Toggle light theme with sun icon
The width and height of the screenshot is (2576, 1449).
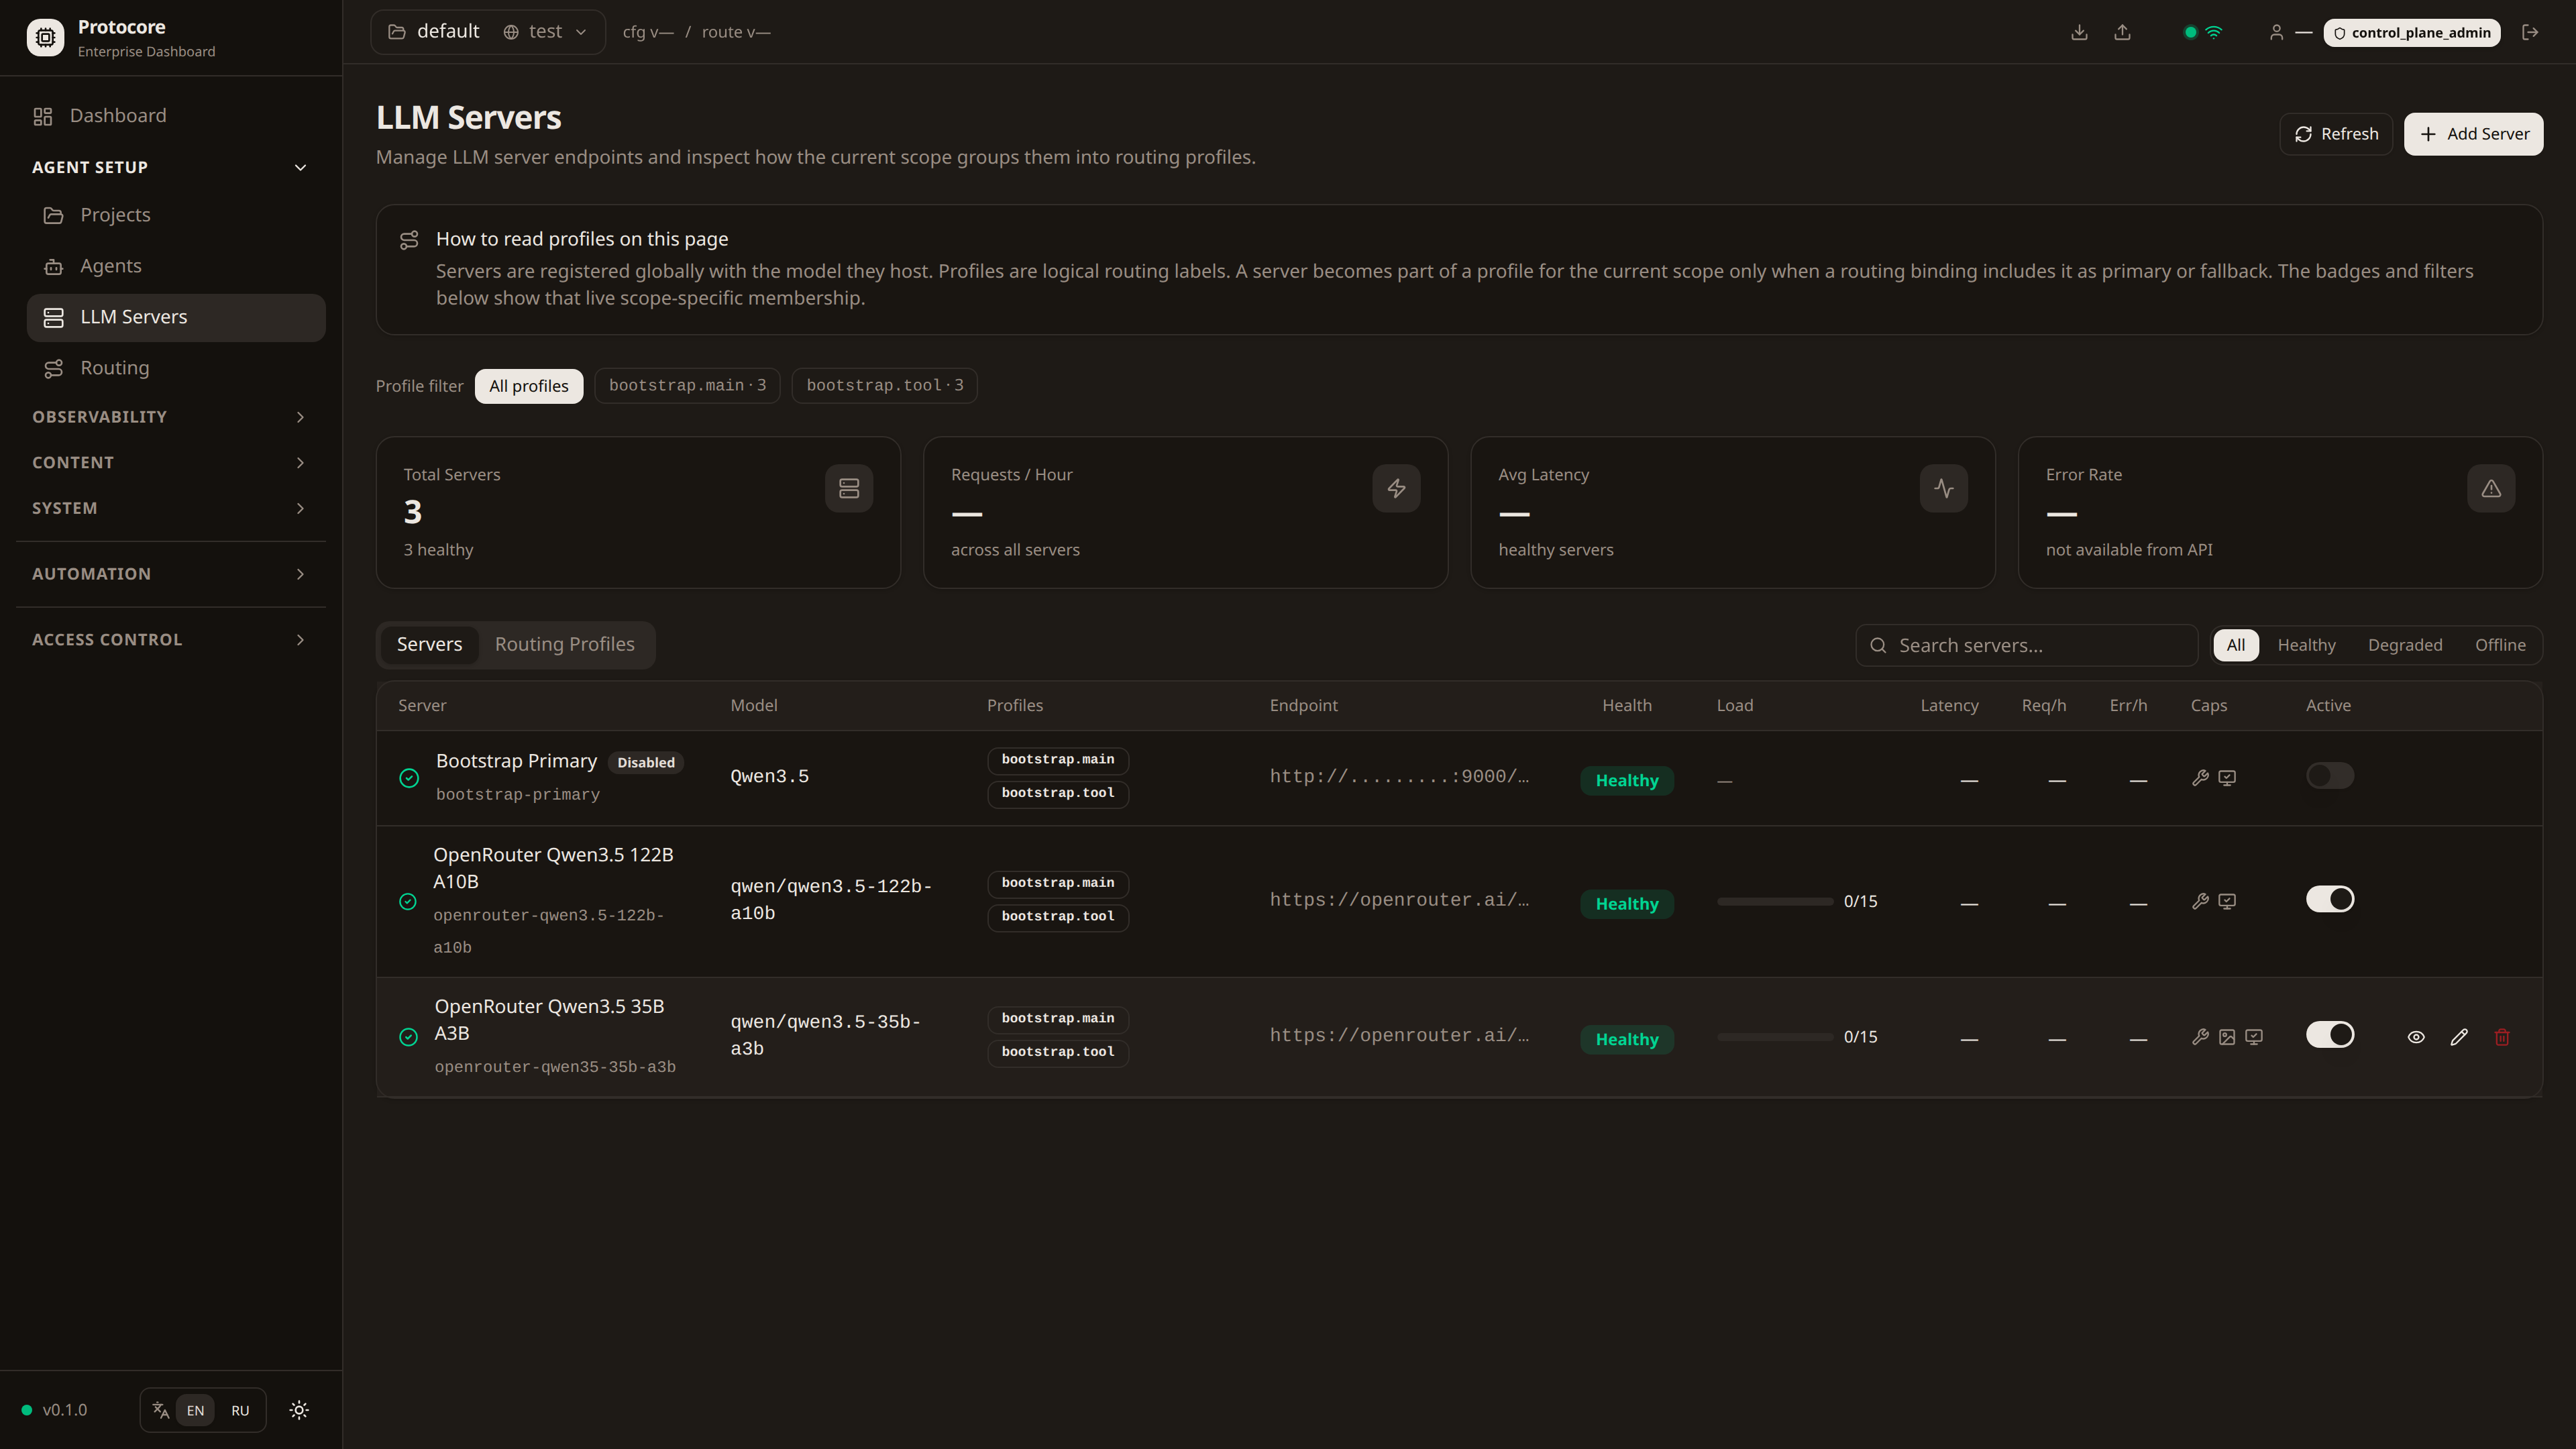pos(299,1410)
